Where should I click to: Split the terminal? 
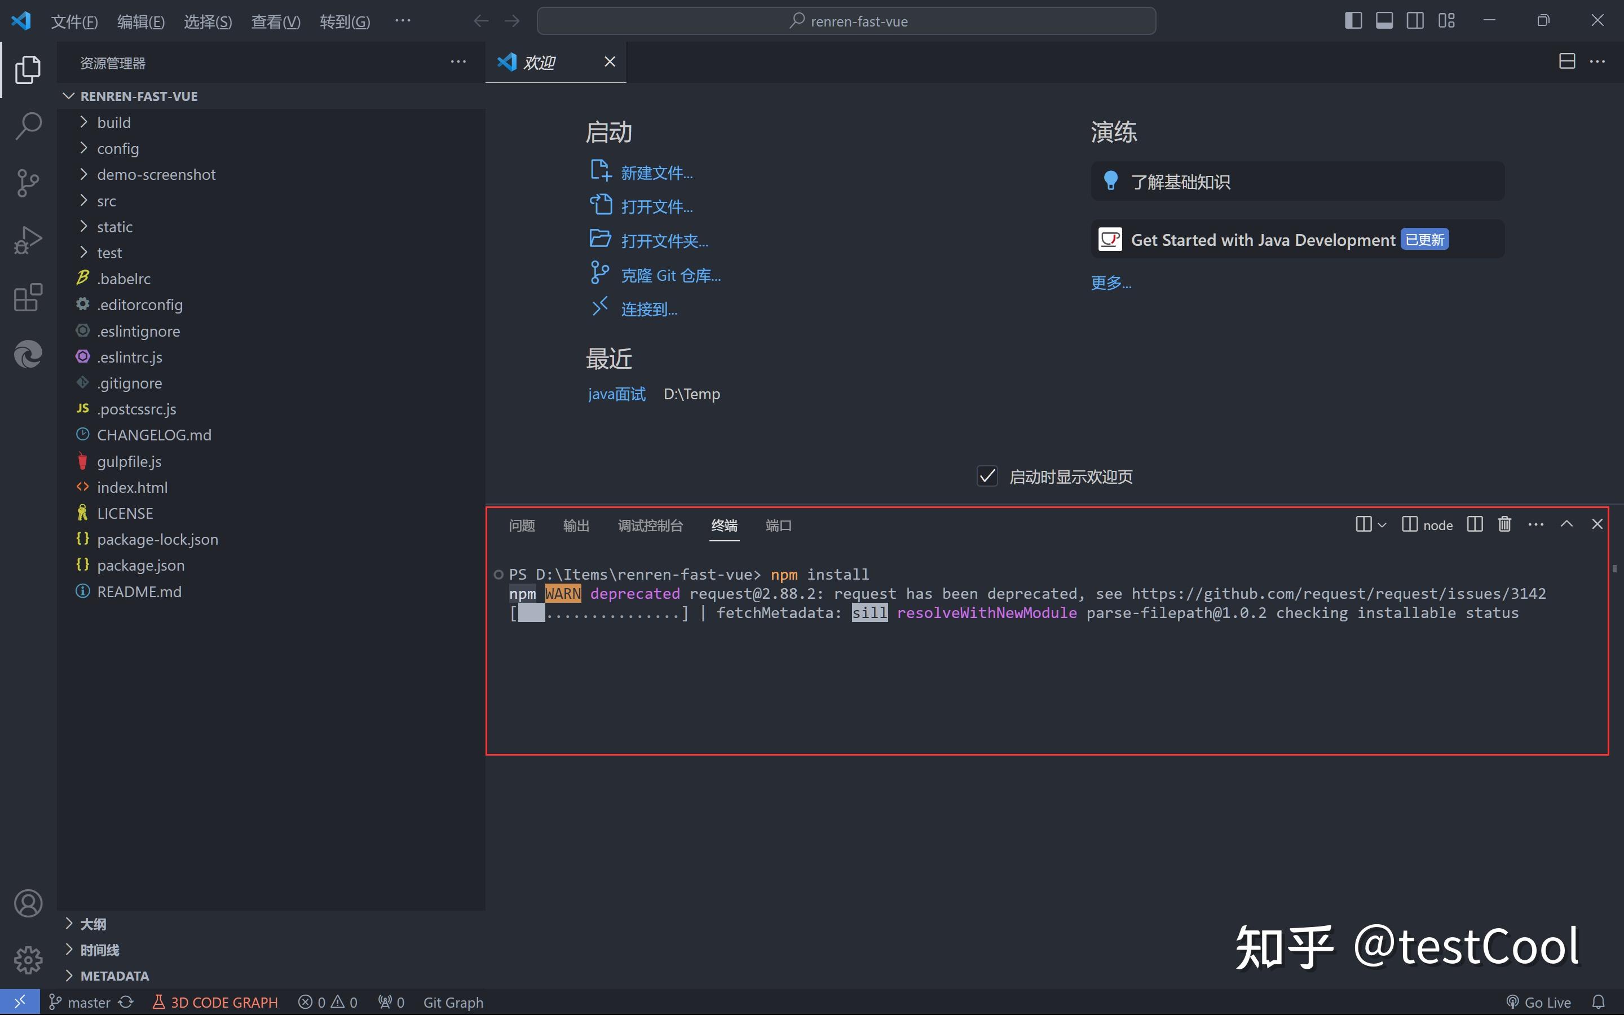(1475, 524)
